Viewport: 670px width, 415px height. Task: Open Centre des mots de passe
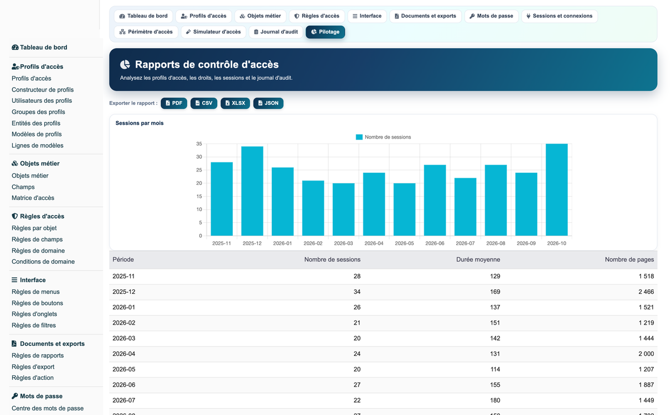click(x=47, y=408)
